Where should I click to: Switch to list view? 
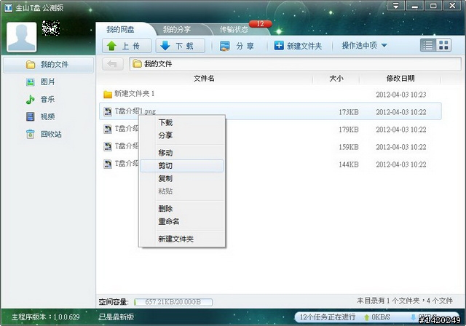click(x=428, y=45)
